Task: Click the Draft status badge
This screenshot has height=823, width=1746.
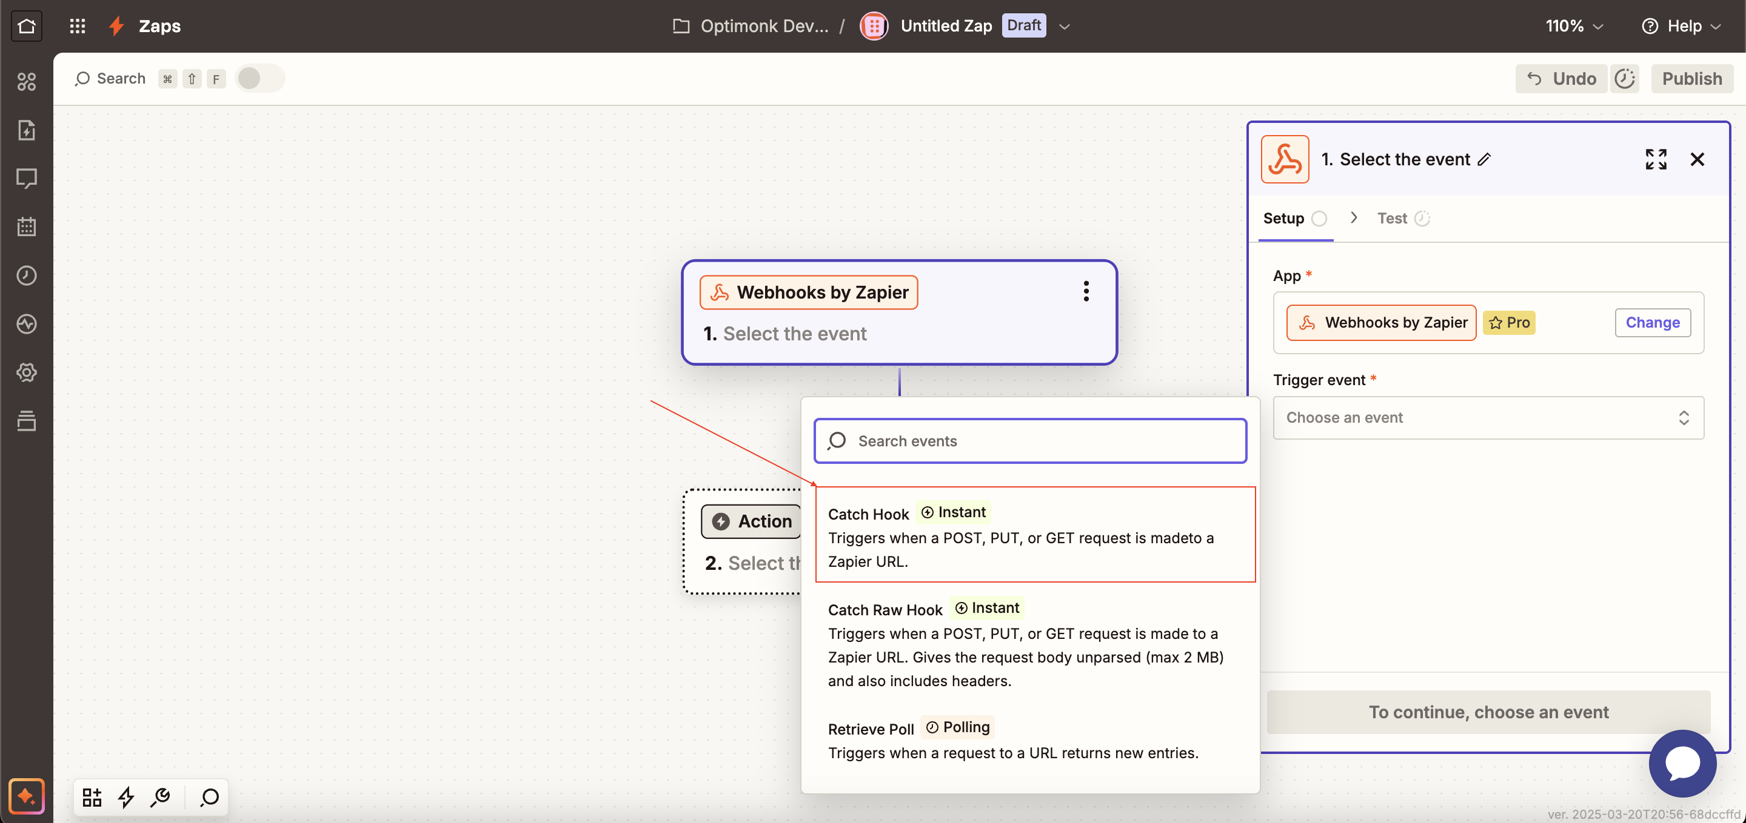Action: [x=1023, y=25]
